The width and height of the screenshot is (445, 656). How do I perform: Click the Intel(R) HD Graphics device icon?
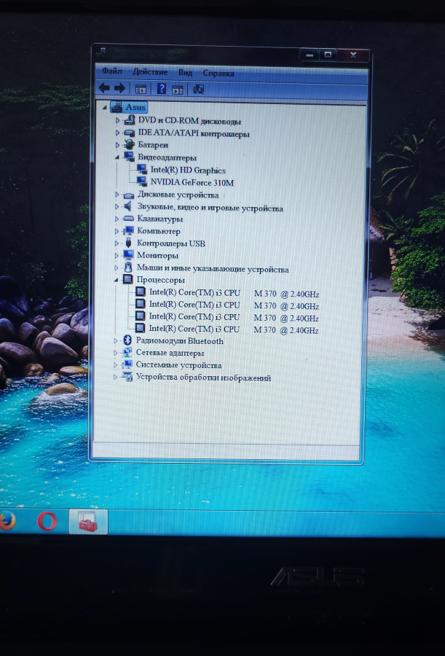click(x=142, y=169)
